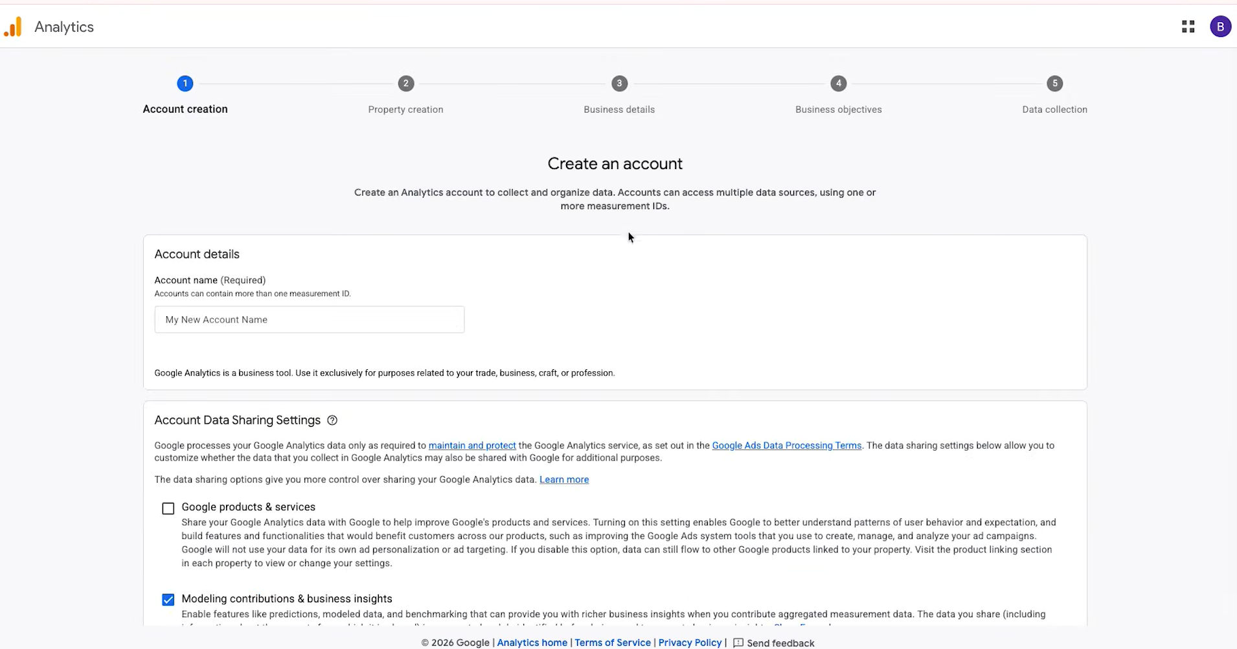
Task: Click the Account name (Required) label
Action: coord(210,280)
